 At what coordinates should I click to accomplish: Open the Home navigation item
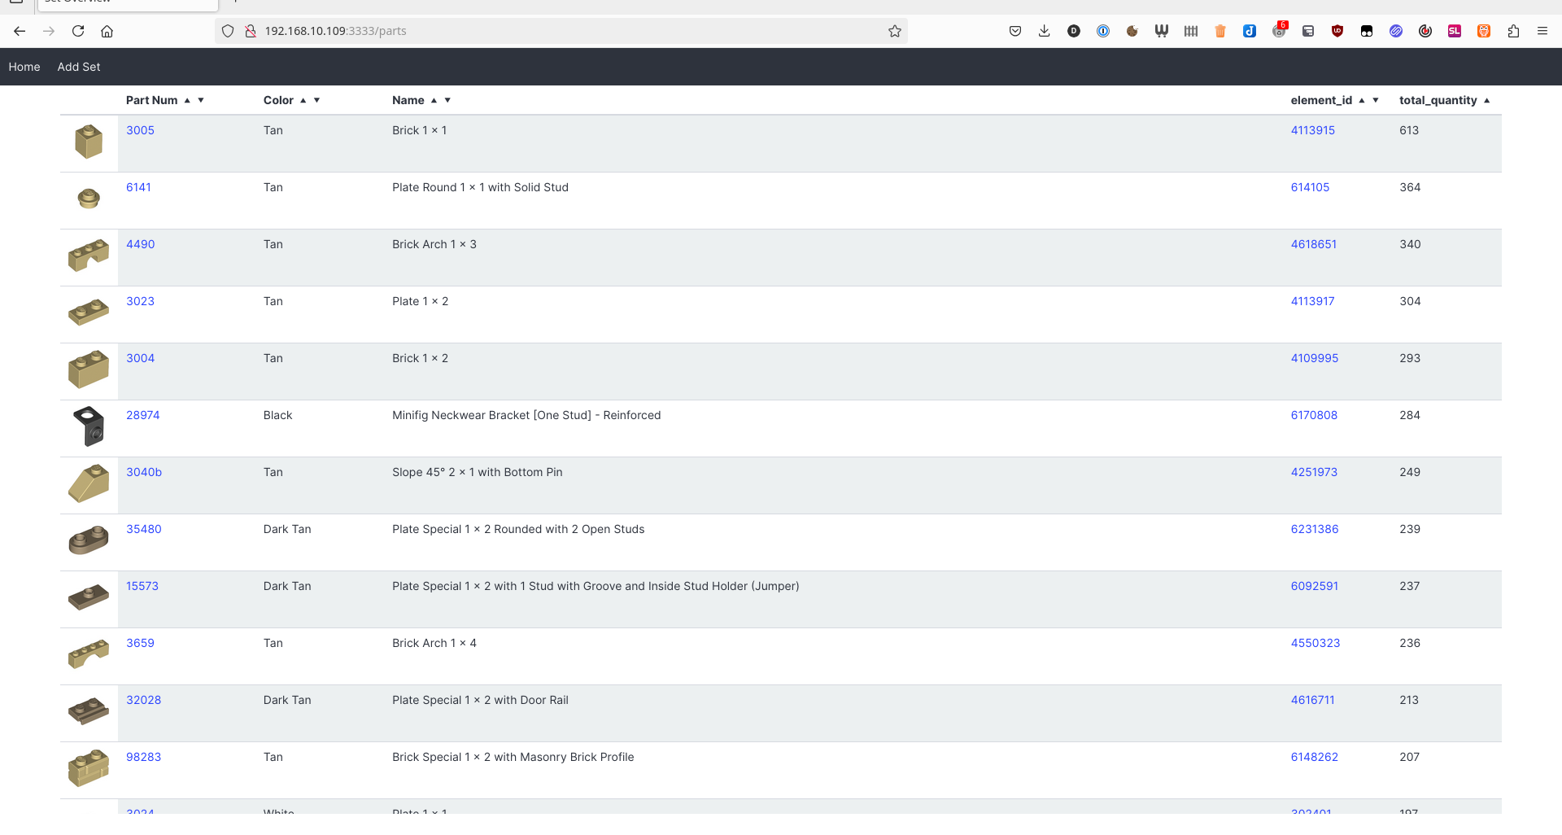24,67
